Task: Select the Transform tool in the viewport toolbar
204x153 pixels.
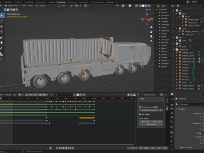Action: point(2,42)
